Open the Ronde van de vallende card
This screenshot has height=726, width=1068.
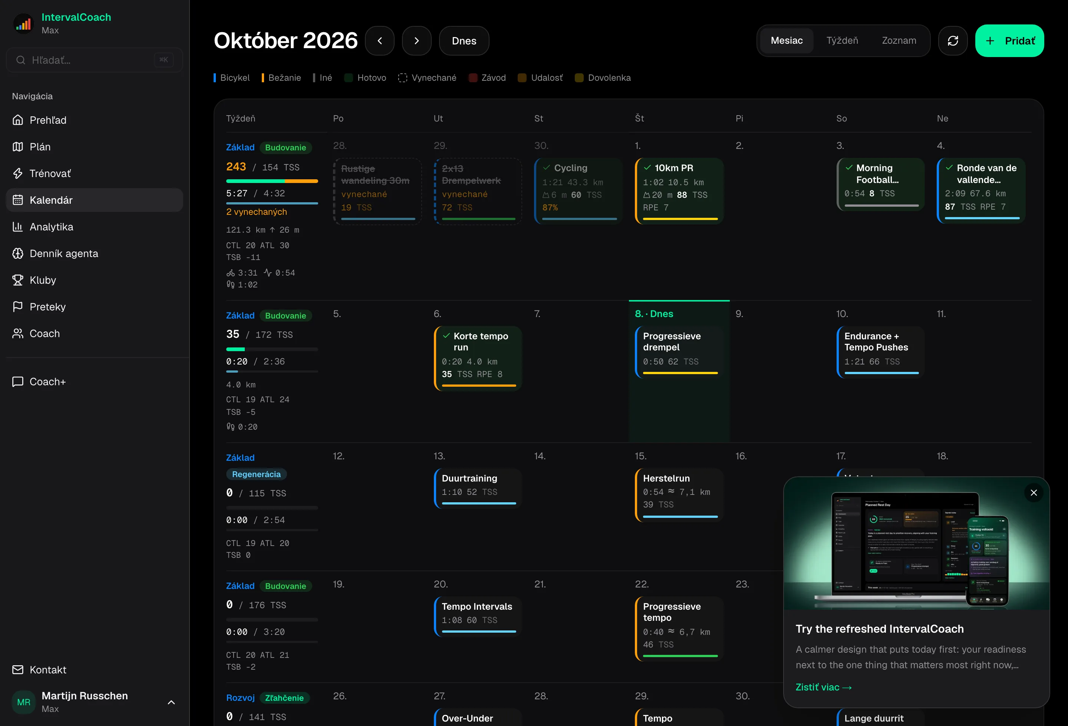tap(981, 190)
